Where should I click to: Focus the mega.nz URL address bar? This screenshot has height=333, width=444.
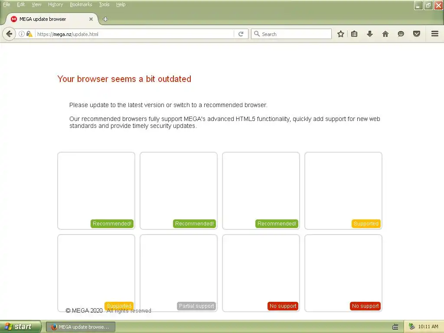[x=134, y=34]
